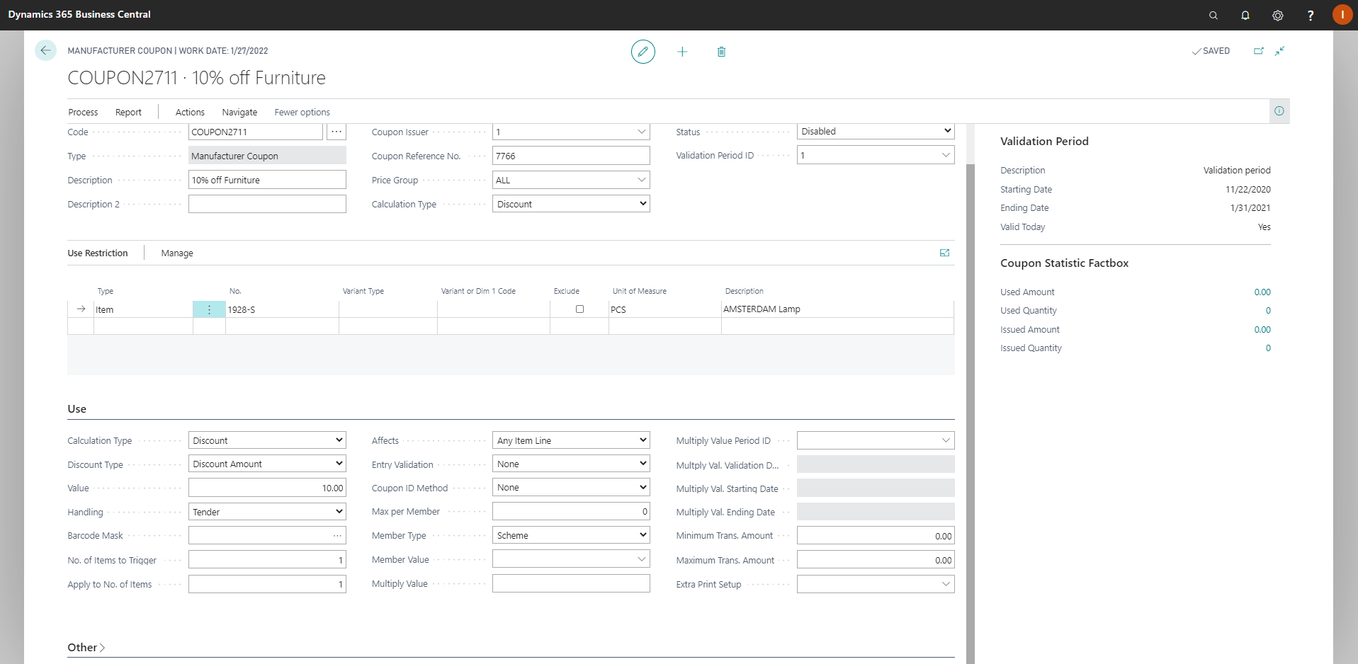Open the Price Group dropdown

coord(641,180)
